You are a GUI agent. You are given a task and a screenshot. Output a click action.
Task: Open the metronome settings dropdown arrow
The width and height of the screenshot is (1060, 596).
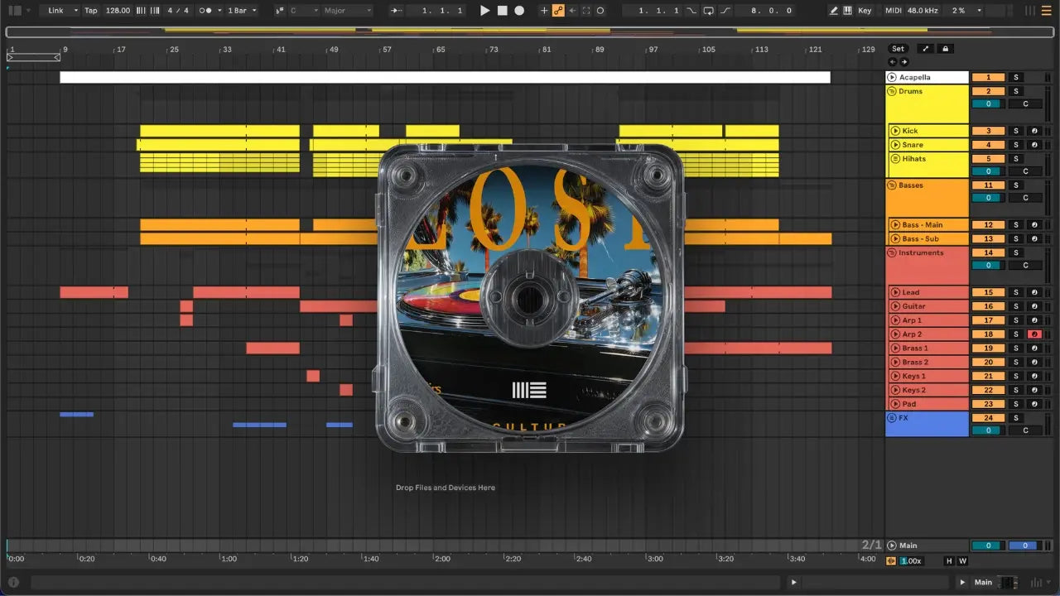point(218,11)
